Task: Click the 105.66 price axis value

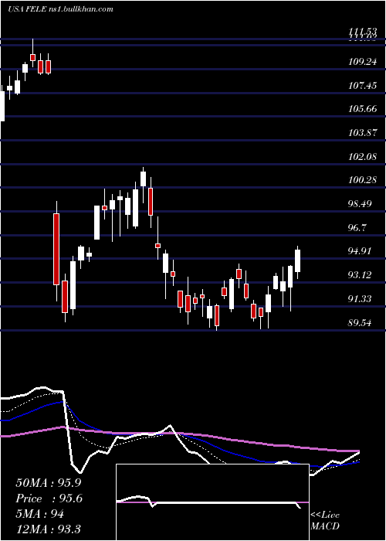Action: (363, 109)
